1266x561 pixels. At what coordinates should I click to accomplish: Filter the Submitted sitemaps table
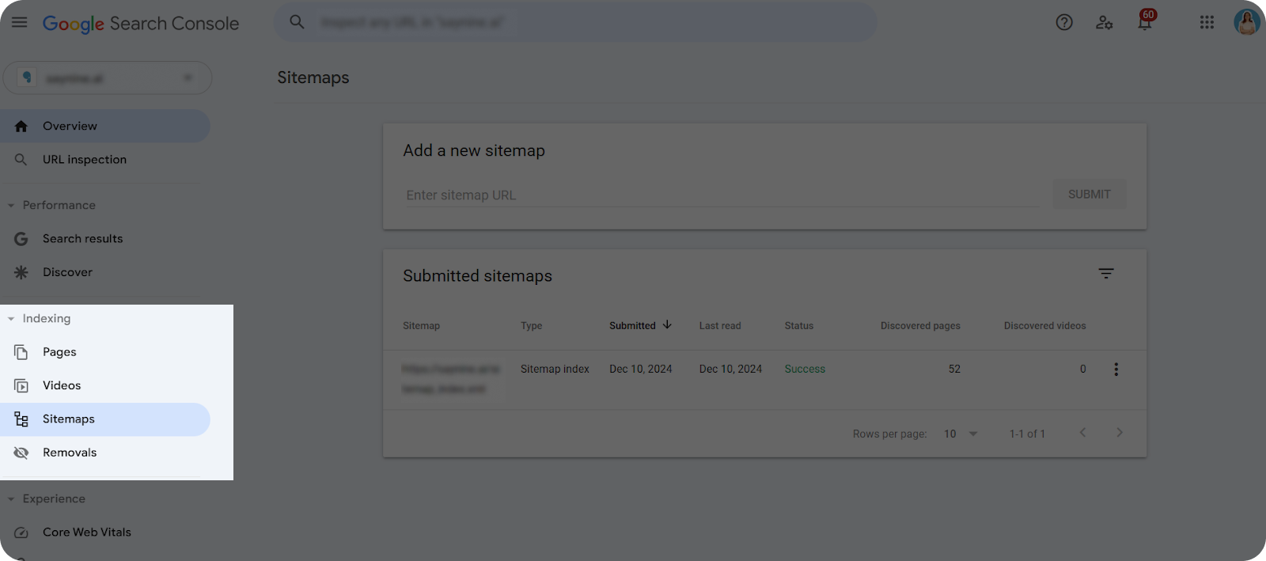pyautogui.click(x=1105, y=274)
